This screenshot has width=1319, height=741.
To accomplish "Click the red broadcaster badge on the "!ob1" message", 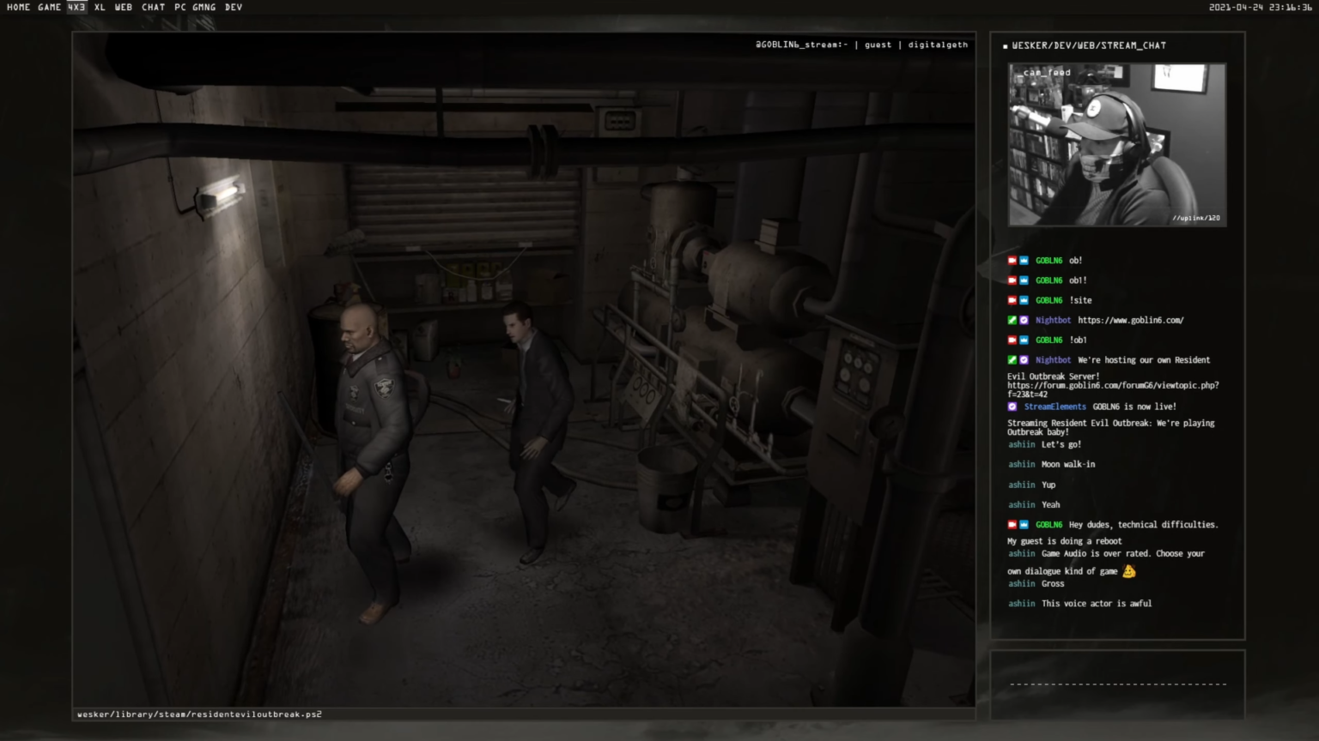I will point(1012,340).
